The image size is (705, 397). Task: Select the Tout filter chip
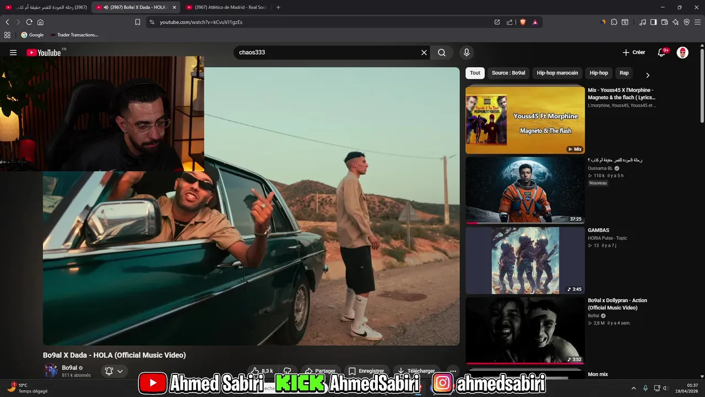click(x=475, y=73)
